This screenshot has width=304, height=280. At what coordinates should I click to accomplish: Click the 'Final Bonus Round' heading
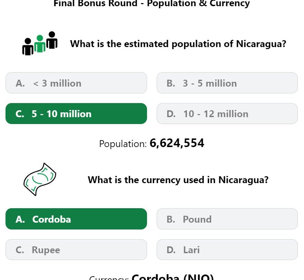click(x=151, y=4)
